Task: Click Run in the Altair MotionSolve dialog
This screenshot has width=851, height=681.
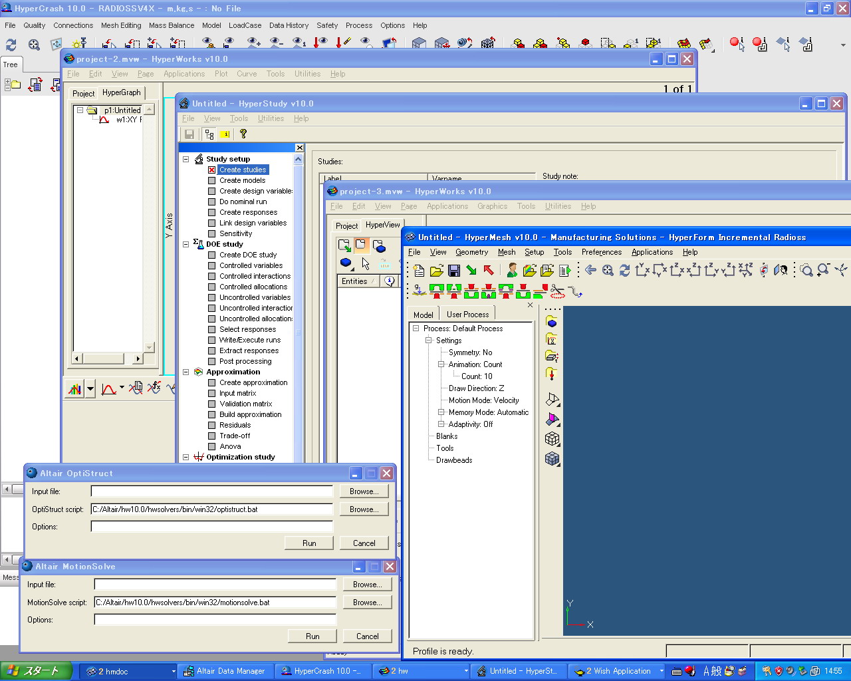Action: pyautogui.click(x=312, y=636)
